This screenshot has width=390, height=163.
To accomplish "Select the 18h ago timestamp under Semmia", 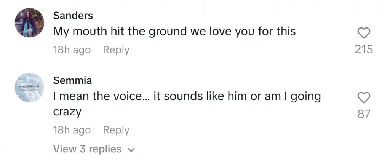I will point(72,130).
